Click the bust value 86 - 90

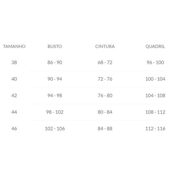55,62
